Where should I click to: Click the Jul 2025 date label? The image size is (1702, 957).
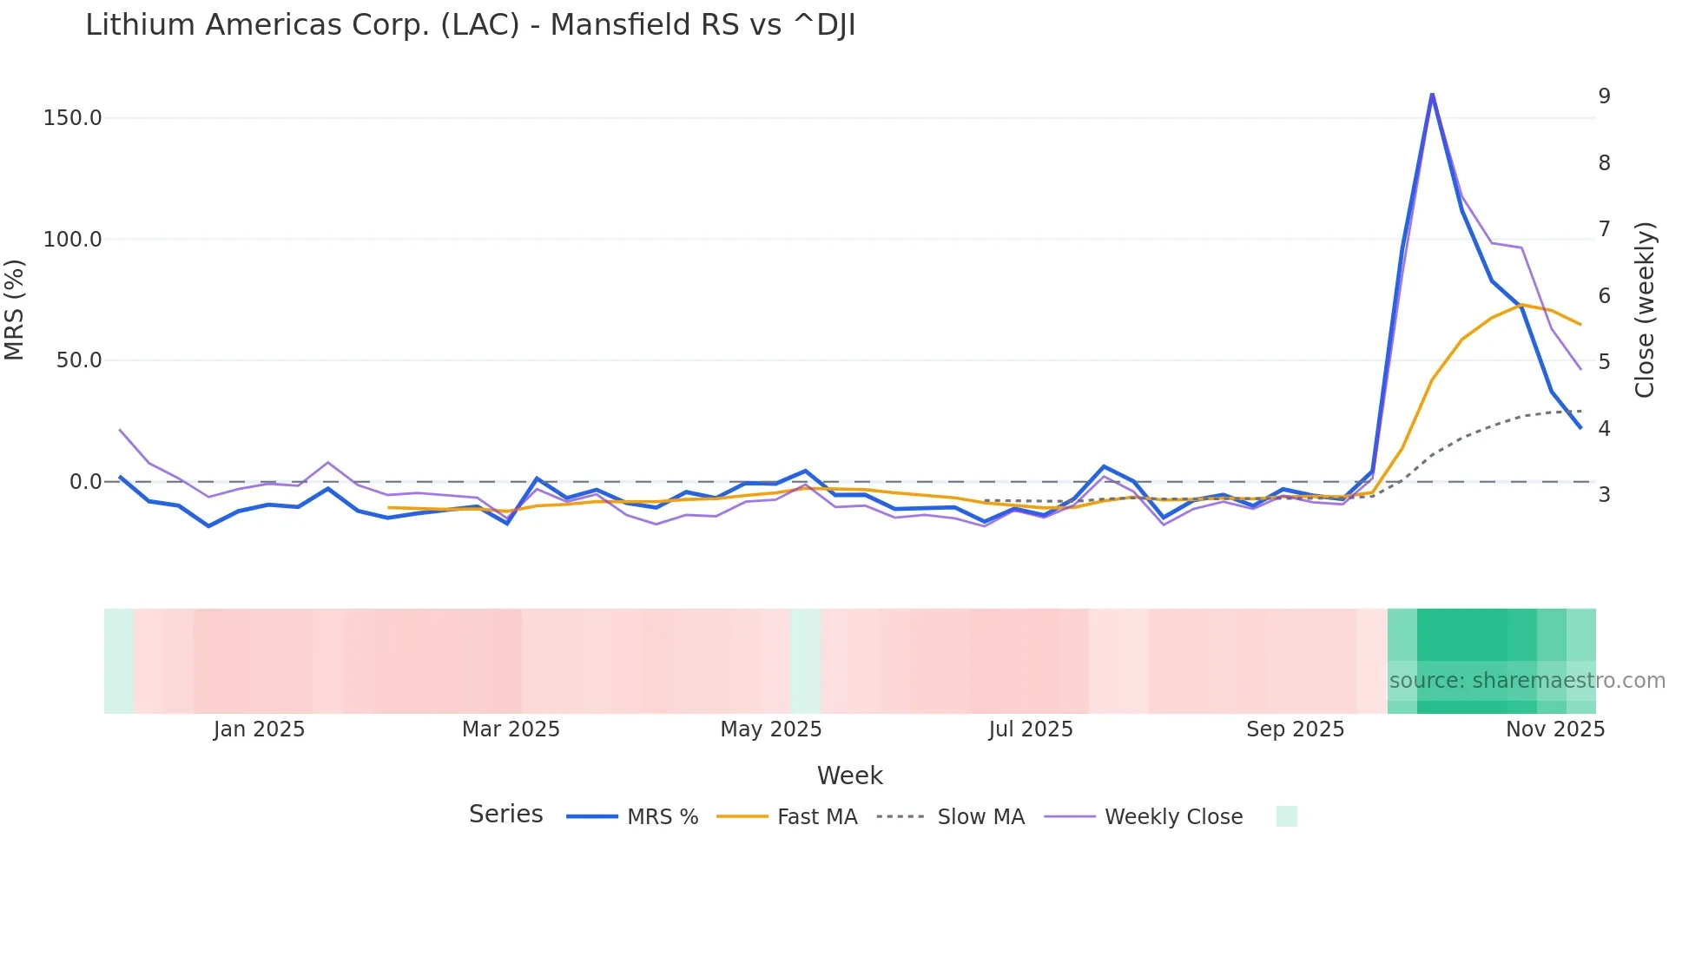(x=1031, y=729)
